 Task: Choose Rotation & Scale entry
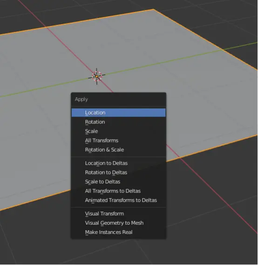(x=118, y=150)
